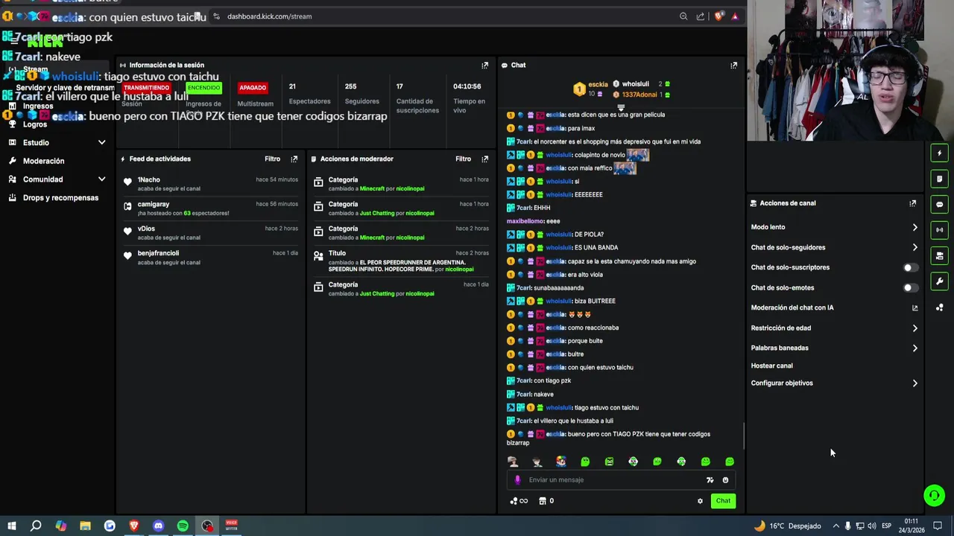Screen dimensions: 954x536
Task: Pop out the Acciones de canal panel
Action: pyautogui.click(x=912, y=203)
